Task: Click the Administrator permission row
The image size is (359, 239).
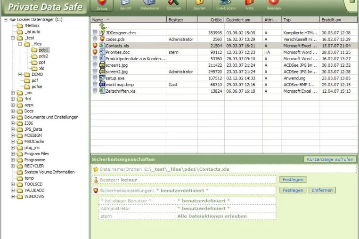Action: pos(187,208)
